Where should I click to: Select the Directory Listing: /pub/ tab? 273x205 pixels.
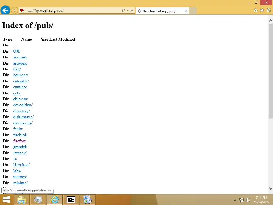point(162,11)
